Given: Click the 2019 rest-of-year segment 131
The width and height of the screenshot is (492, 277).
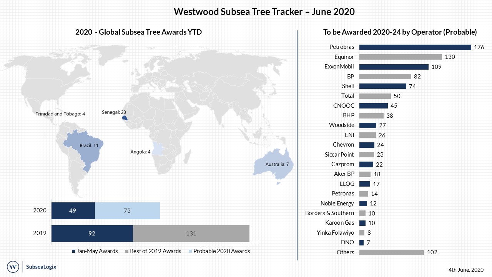Looking at the screenshot, I should [x=191, y=233].
